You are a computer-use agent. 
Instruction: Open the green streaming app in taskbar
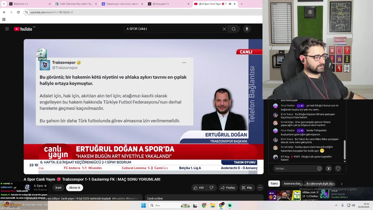click(x=230, y=205)
